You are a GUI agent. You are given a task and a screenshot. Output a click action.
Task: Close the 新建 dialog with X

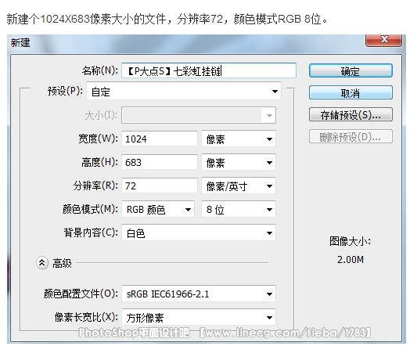click(x=383, y=40)
